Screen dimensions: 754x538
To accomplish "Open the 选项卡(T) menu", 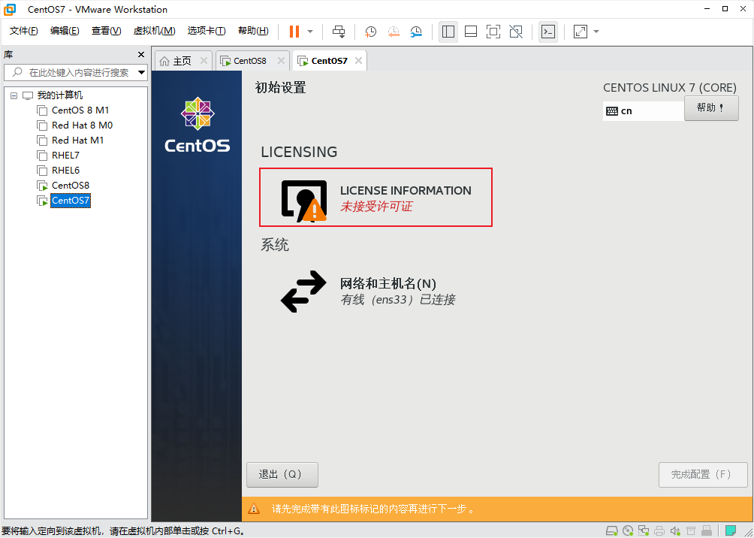I will 207,31.
